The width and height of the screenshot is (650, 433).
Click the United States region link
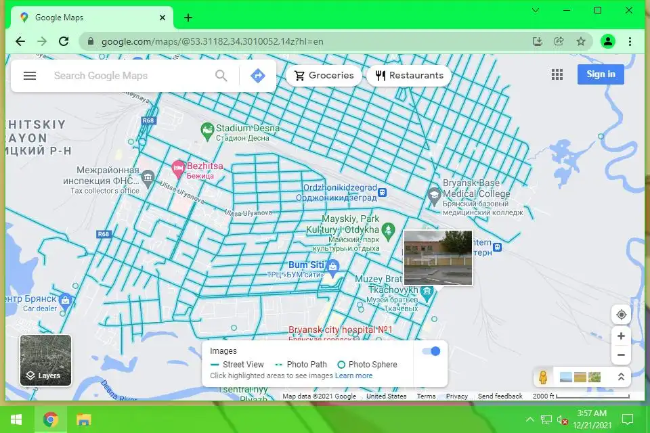tap(387, 396)
